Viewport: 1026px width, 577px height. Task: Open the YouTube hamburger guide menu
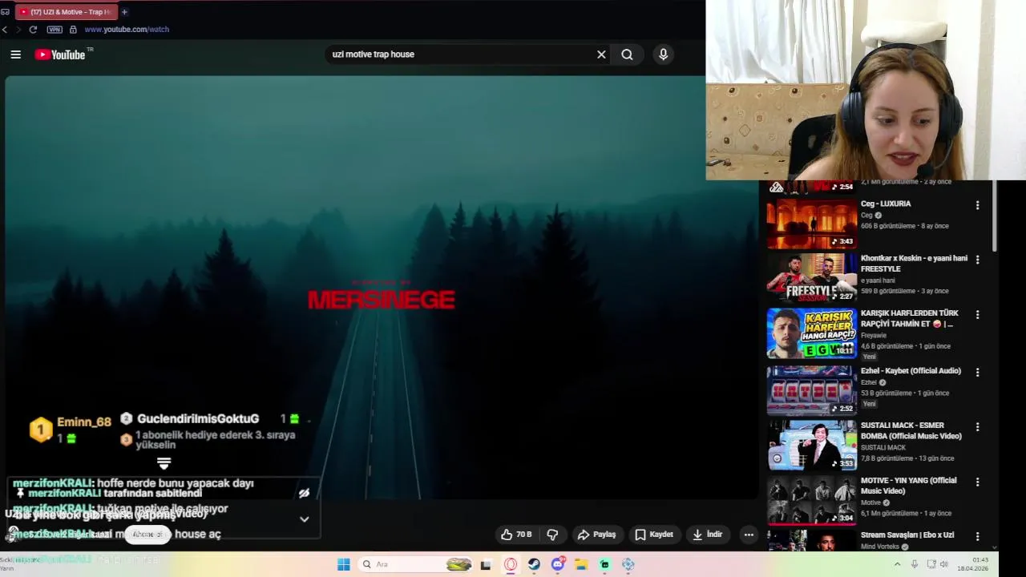click(x=15, y=54)
